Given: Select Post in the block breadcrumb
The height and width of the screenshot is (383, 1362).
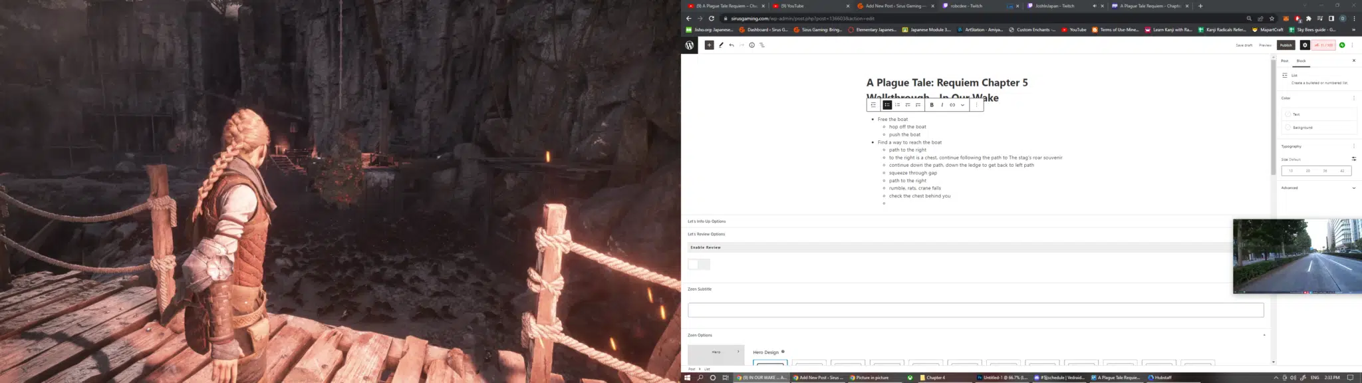Looking at the screenshot, I should point(692,369).
